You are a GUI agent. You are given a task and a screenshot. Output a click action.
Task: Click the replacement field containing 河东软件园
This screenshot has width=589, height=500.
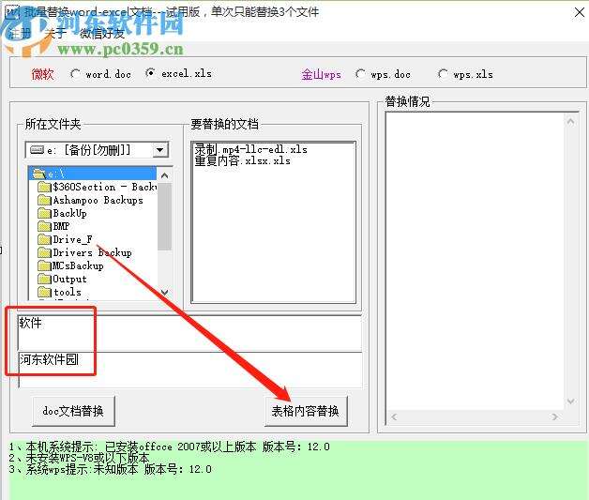coord(189,370)
